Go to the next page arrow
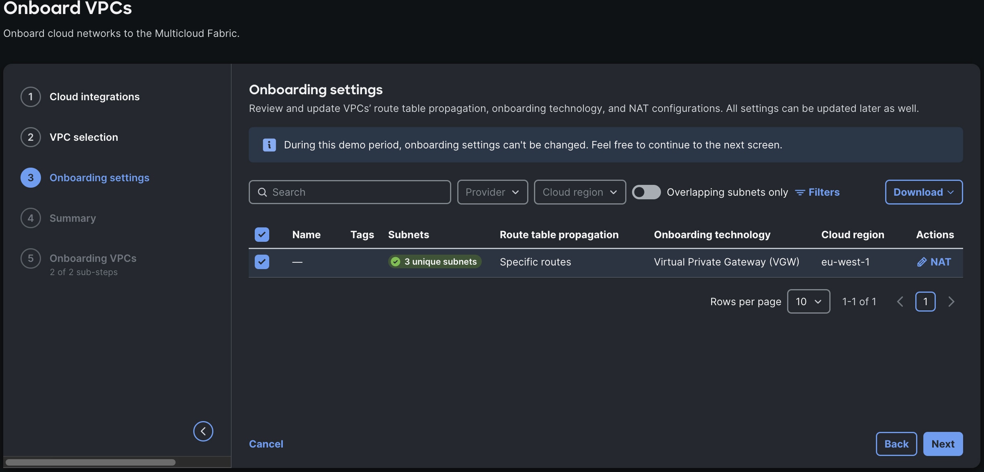 point(951,302)
